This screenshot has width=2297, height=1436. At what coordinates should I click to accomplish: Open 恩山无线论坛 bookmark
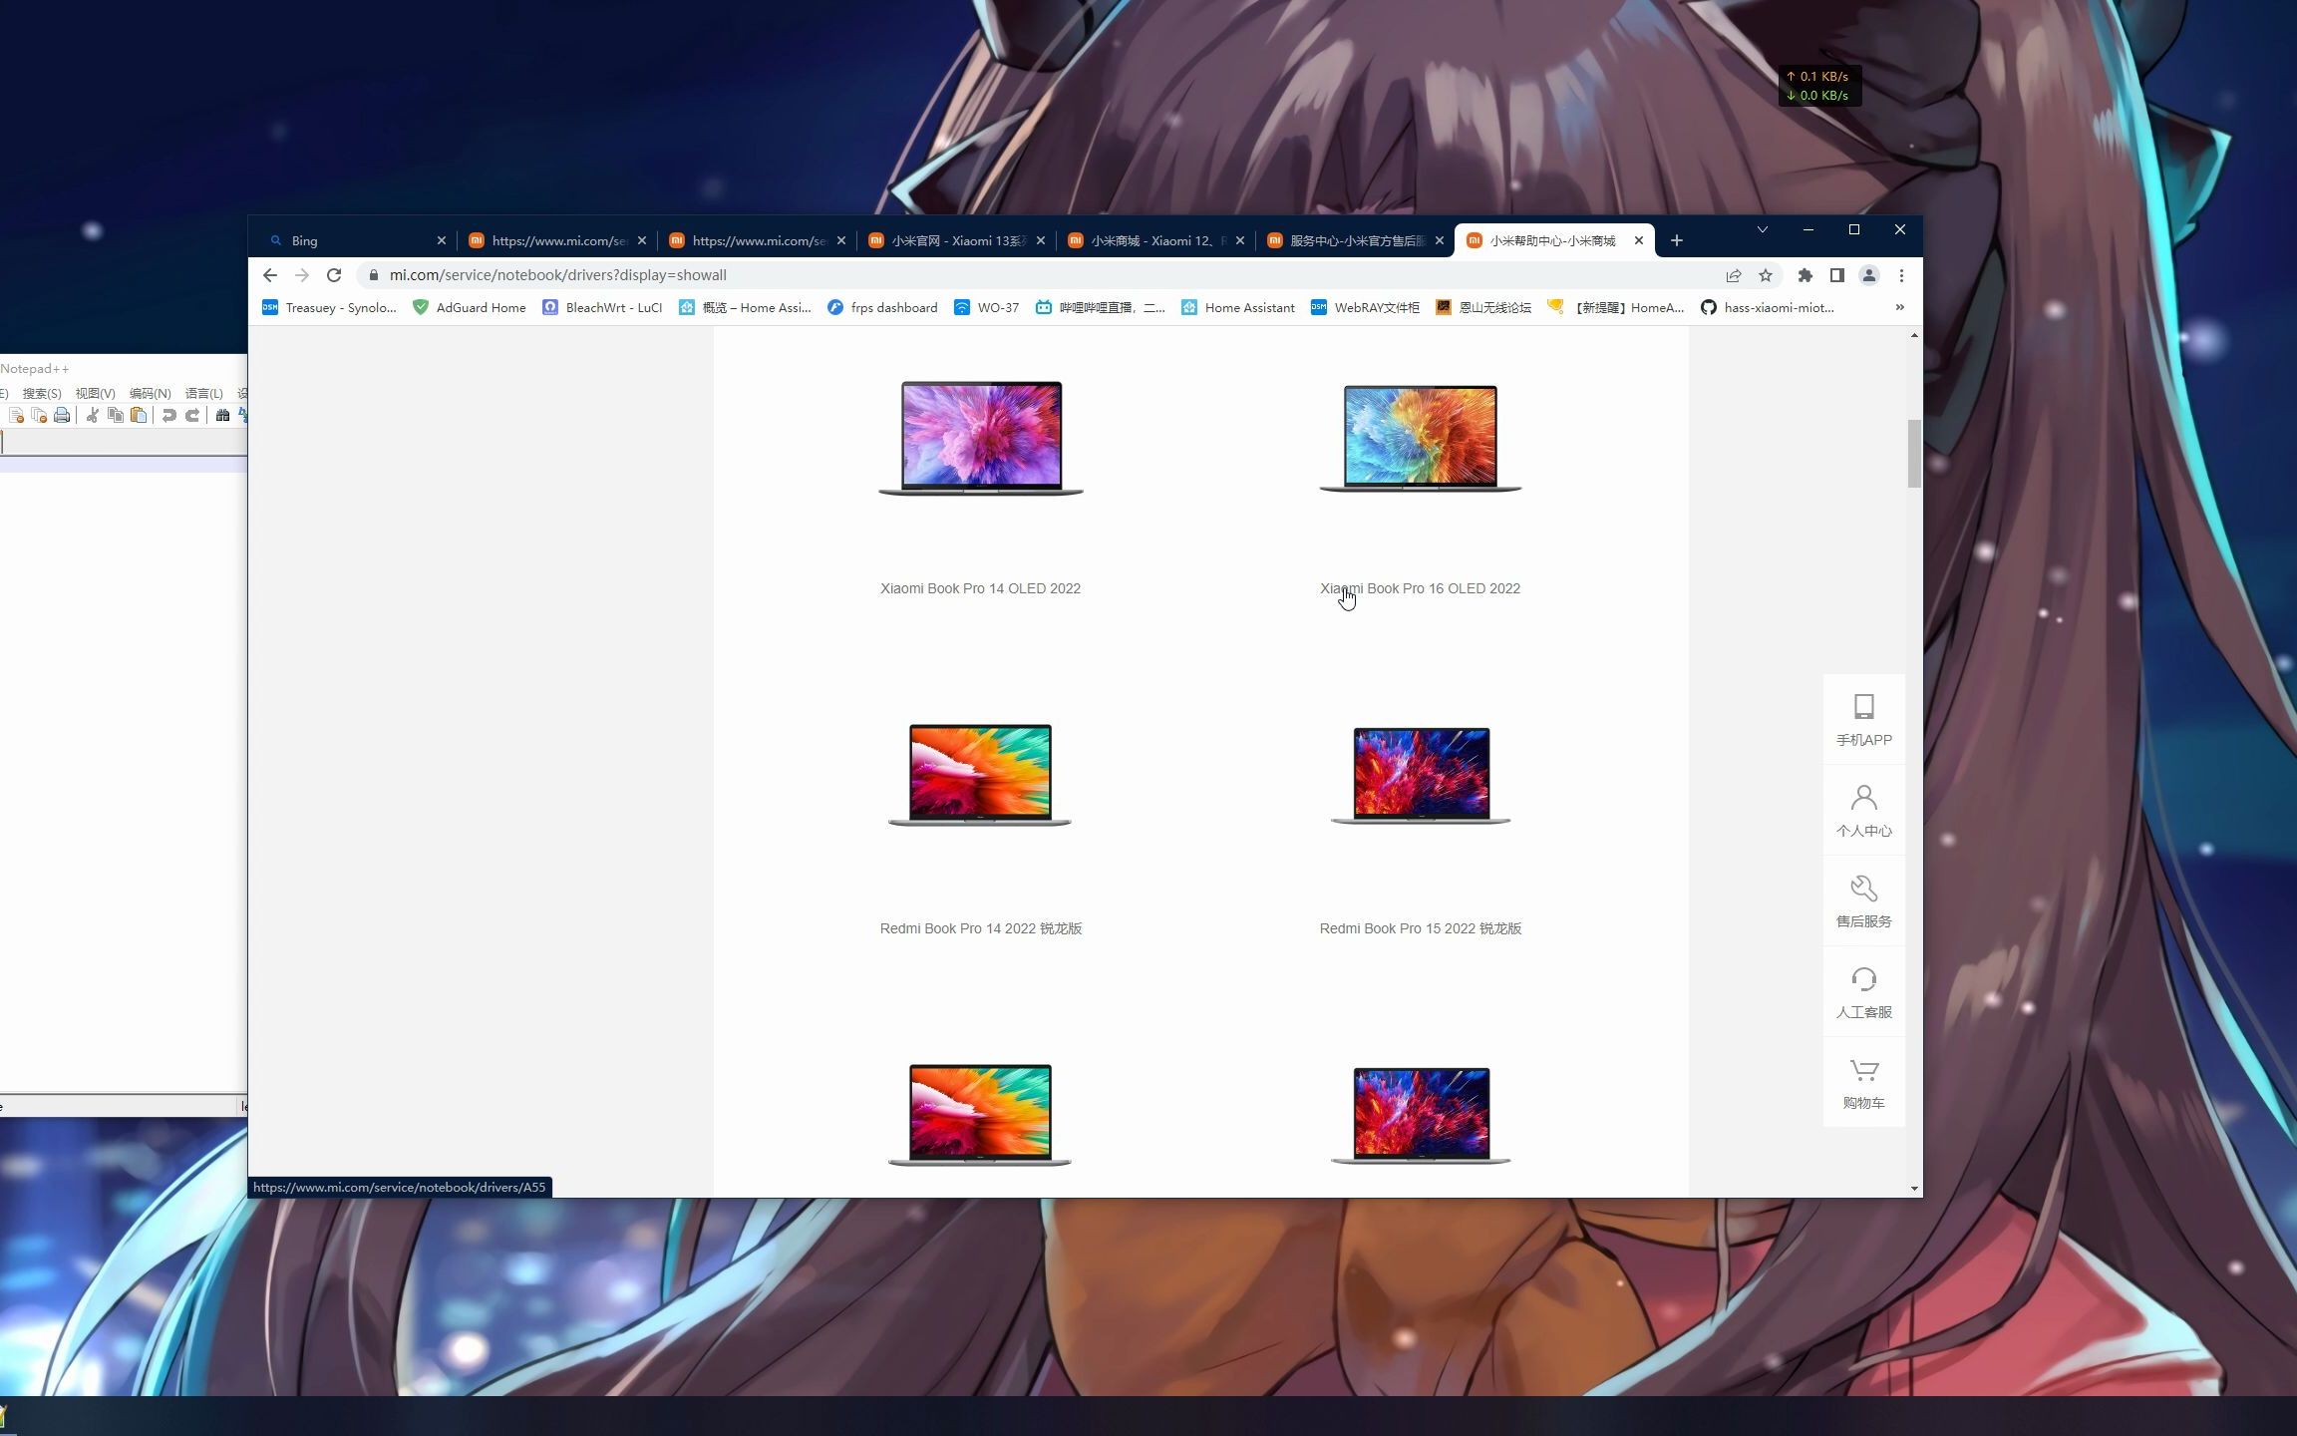1483,307
